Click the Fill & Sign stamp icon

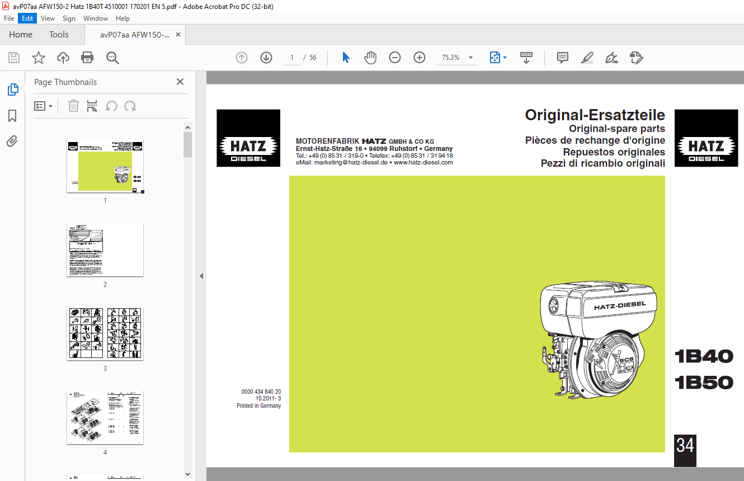point(637,58)
